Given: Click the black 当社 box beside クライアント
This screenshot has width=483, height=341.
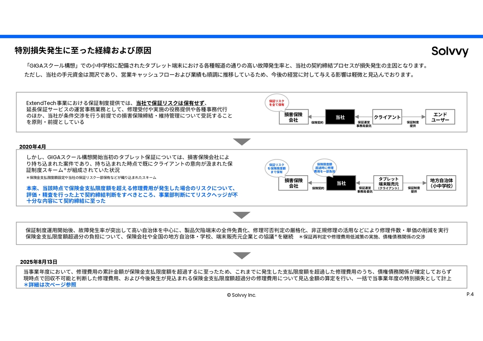Looking at the screenshot, I should tap(340, 117).
